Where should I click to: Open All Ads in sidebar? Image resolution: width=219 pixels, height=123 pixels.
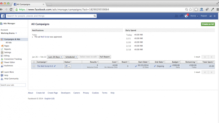(x=9, y=43)
